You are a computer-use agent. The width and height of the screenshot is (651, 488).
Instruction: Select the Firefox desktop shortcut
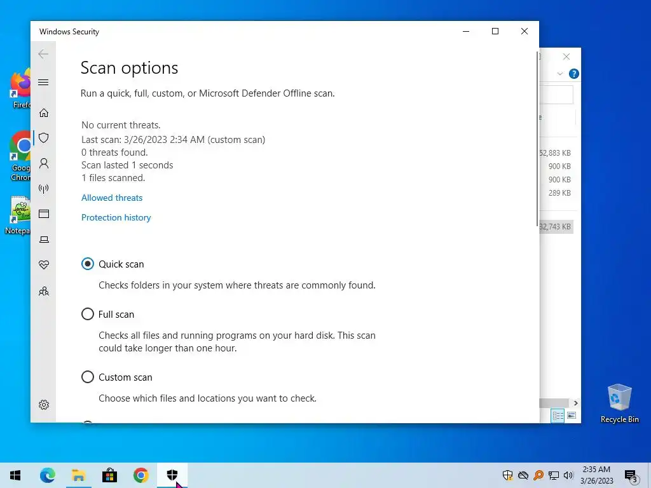pyautogui.click(x=20, y=89)
